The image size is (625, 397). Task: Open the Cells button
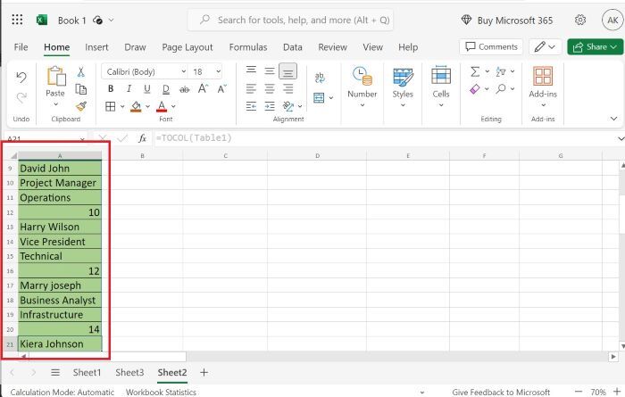point(441,87)
